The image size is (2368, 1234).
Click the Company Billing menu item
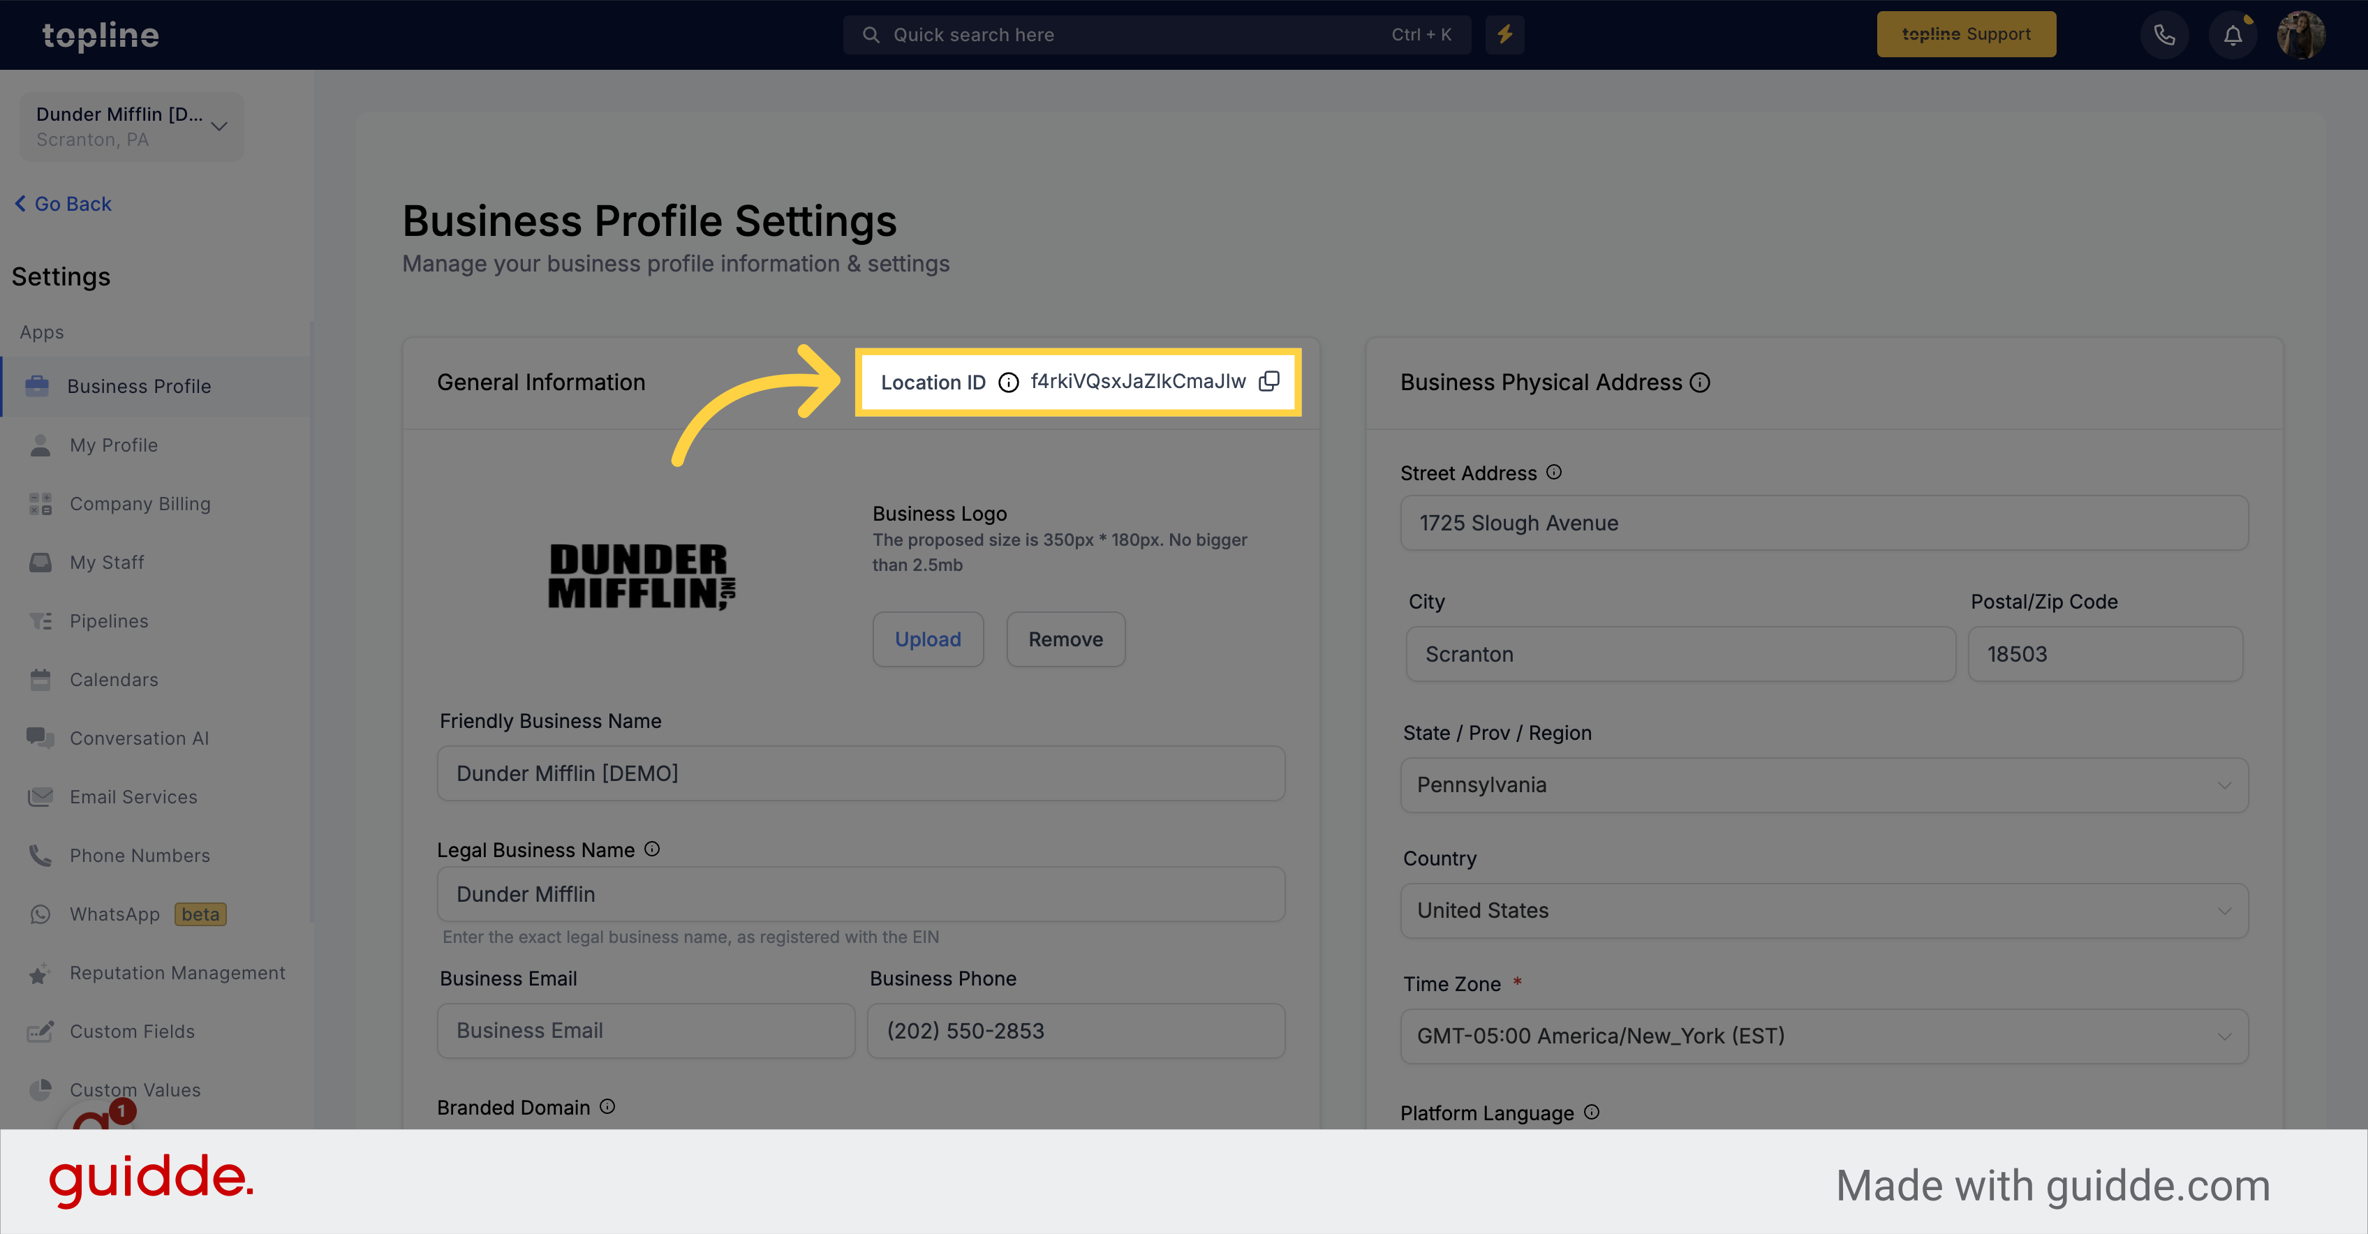(140, 503)
